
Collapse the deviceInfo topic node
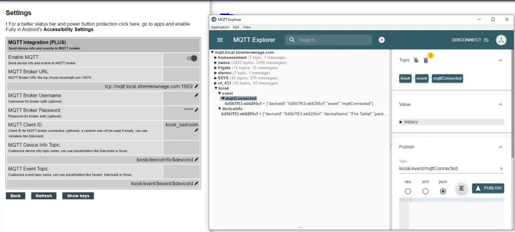(x=220, y=109)
